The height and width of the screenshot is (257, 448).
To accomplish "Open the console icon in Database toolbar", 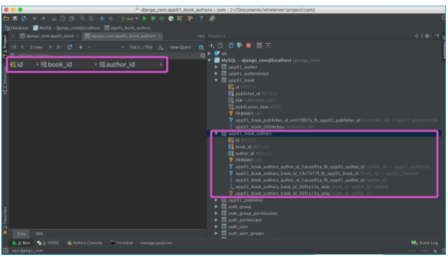I will [x=268, y=46].
